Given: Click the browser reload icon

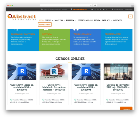Looking at the screenshot, I should tap(91, 5).
